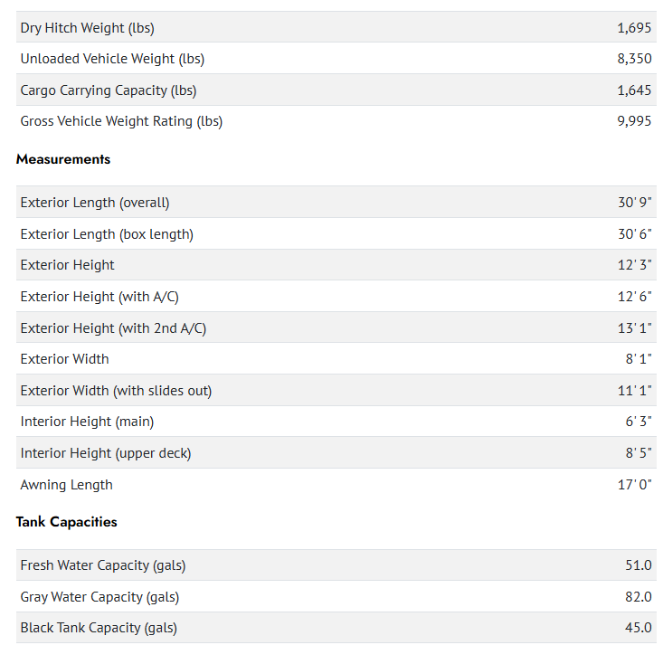
Task: Click the Exterior Length (box length) label
Action: click(x=107, y=234)
